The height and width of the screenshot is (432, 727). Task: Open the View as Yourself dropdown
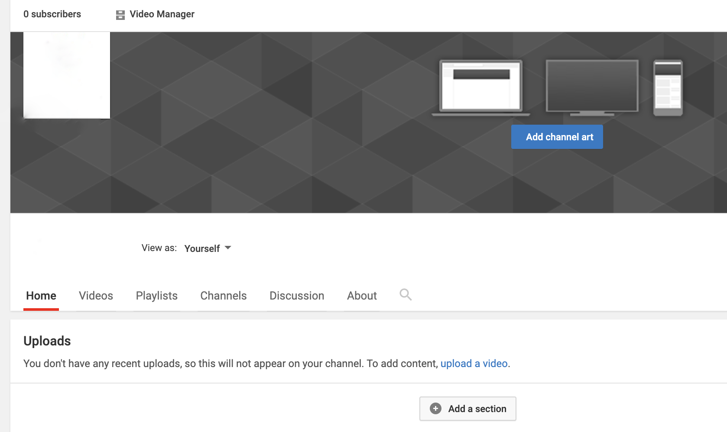click(208, 248)
